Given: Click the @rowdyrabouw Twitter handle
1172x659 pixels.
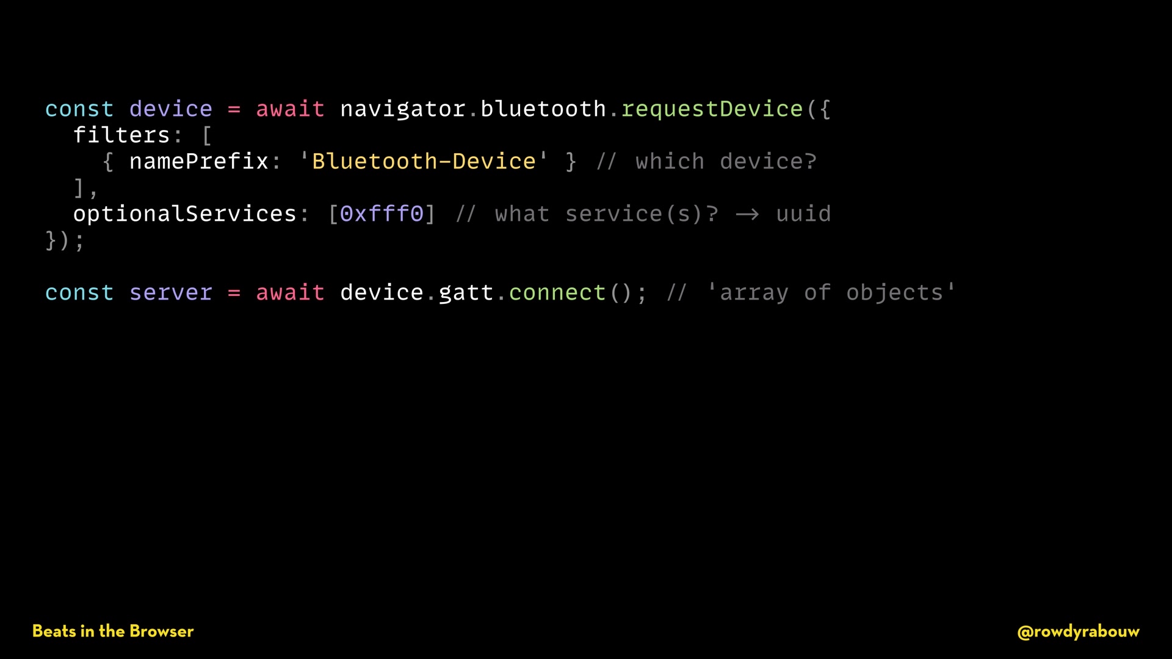Looking at the screenshot, I should pos(1078,632).
